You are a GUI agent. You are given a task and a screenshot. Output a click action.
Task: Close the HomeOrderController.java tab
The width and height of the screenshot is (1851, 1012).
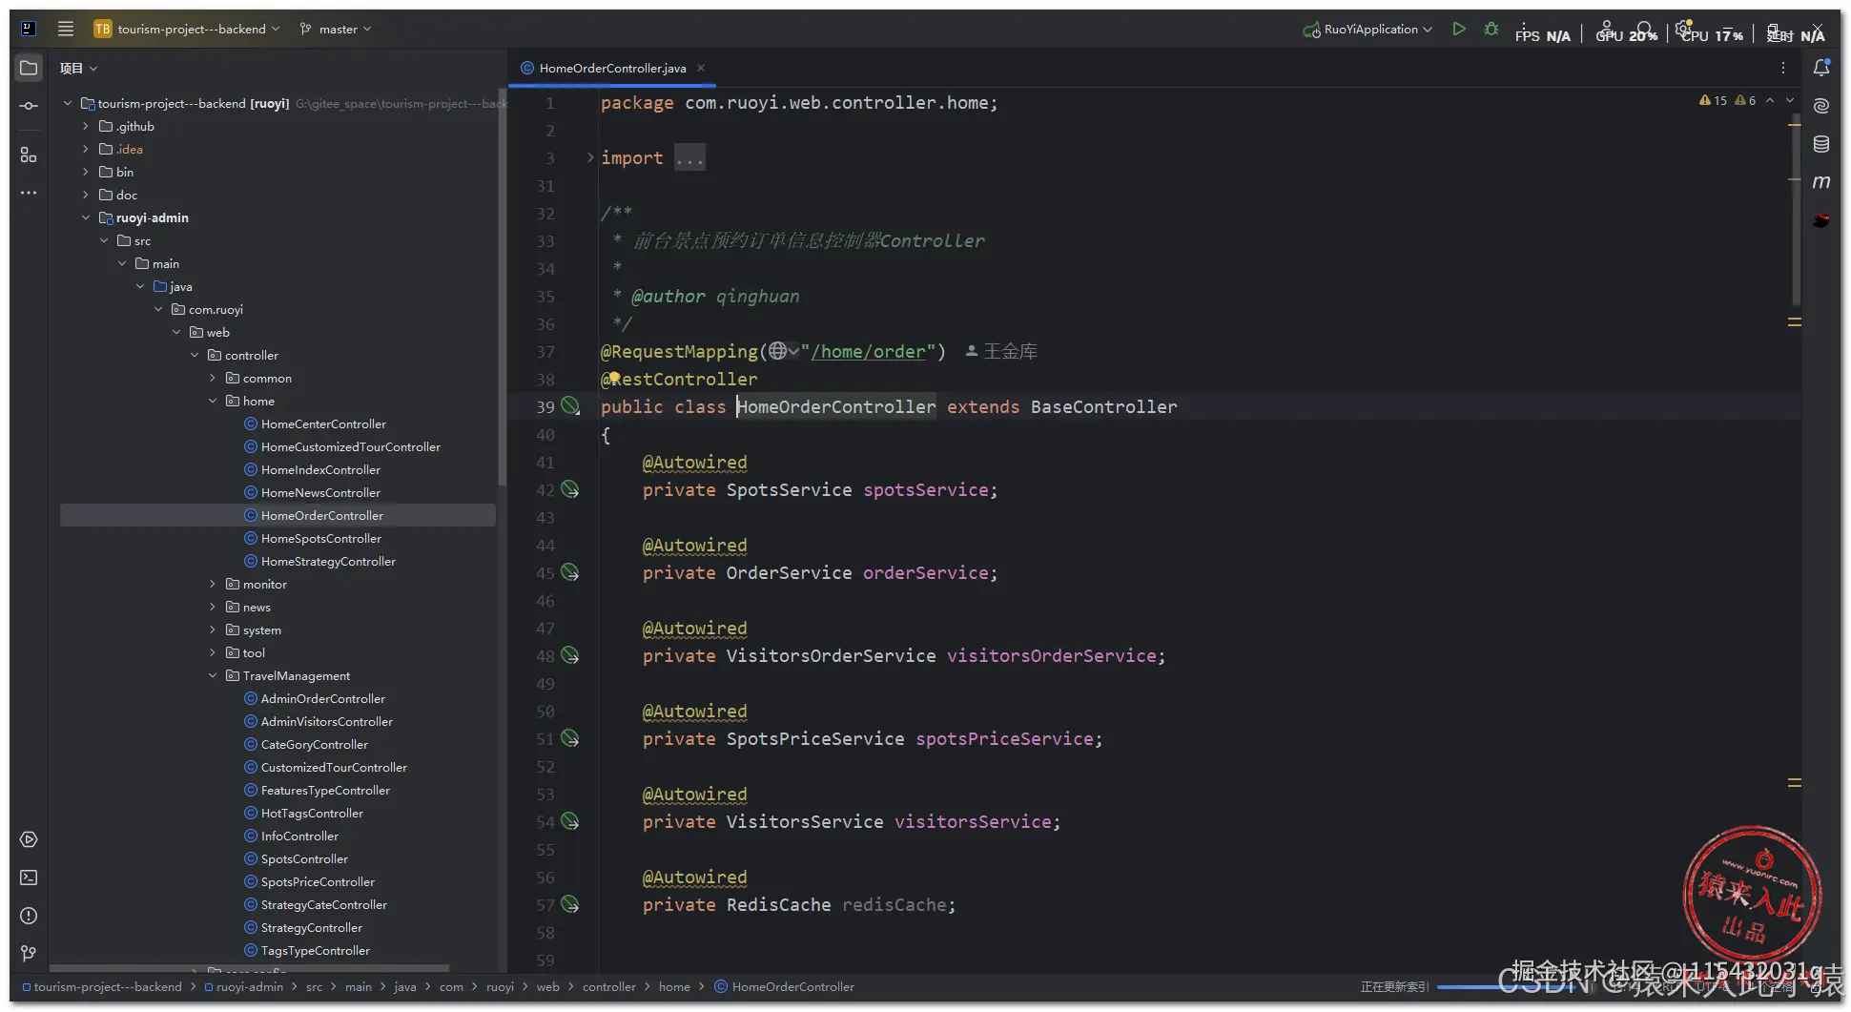point(701,68)
